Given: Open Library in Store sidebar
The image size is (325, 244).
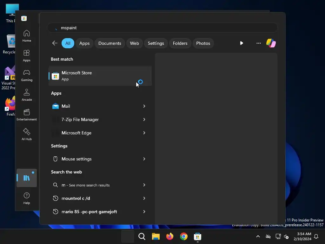Looking at the screenshot, I should click(x=27, y=178).
